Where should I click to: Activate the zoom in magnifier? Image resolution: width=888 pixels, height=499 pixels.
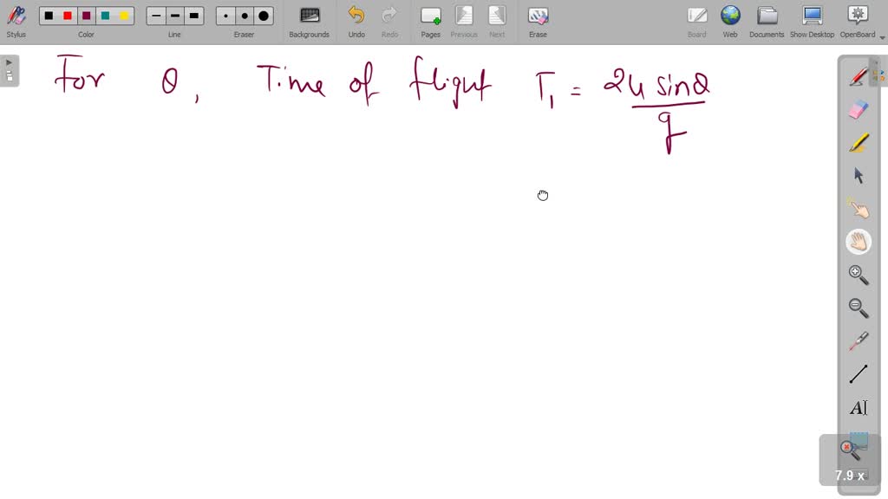857,275
